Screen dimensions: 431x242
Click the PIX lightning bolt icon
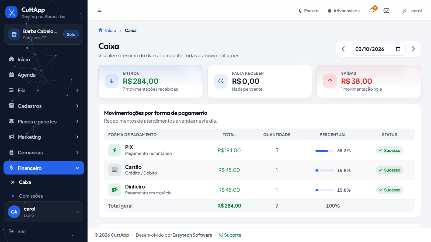pos(115,150)
